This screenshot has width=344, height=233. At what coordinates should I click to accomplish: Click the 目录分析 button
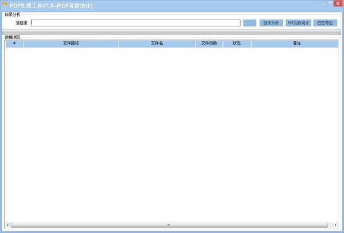click(271, 23)
